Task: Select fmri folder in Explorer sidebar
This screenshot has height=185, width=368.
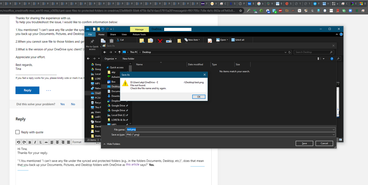Action: (97, 131)
